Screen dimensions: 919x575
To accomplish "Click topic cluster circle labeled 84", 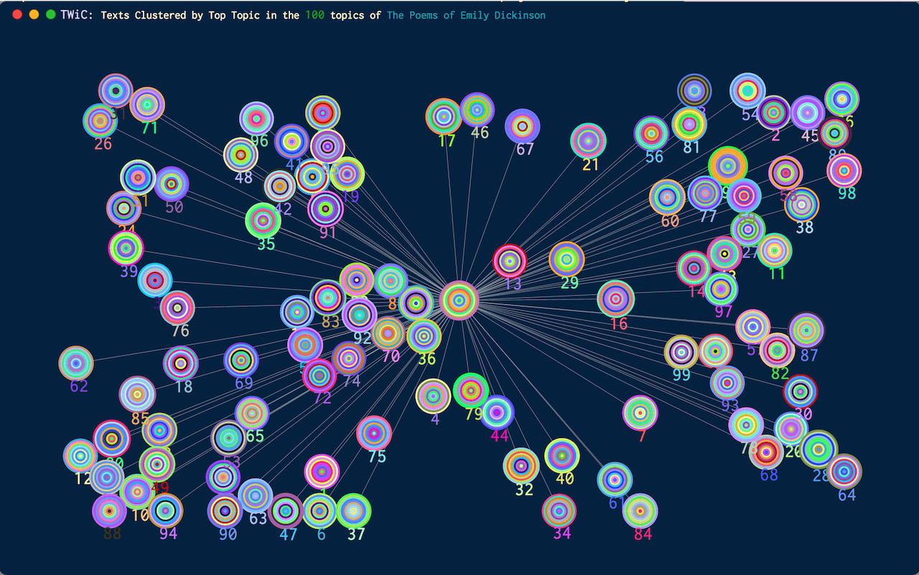I will 640,510.
